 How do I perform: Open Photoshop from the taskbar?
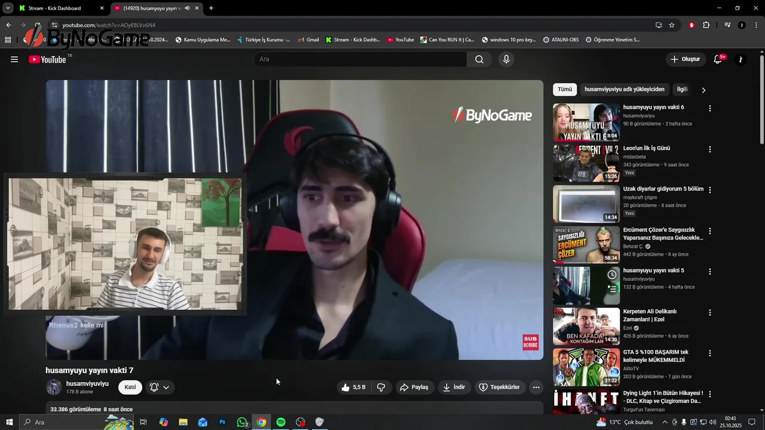click(222, 422)
